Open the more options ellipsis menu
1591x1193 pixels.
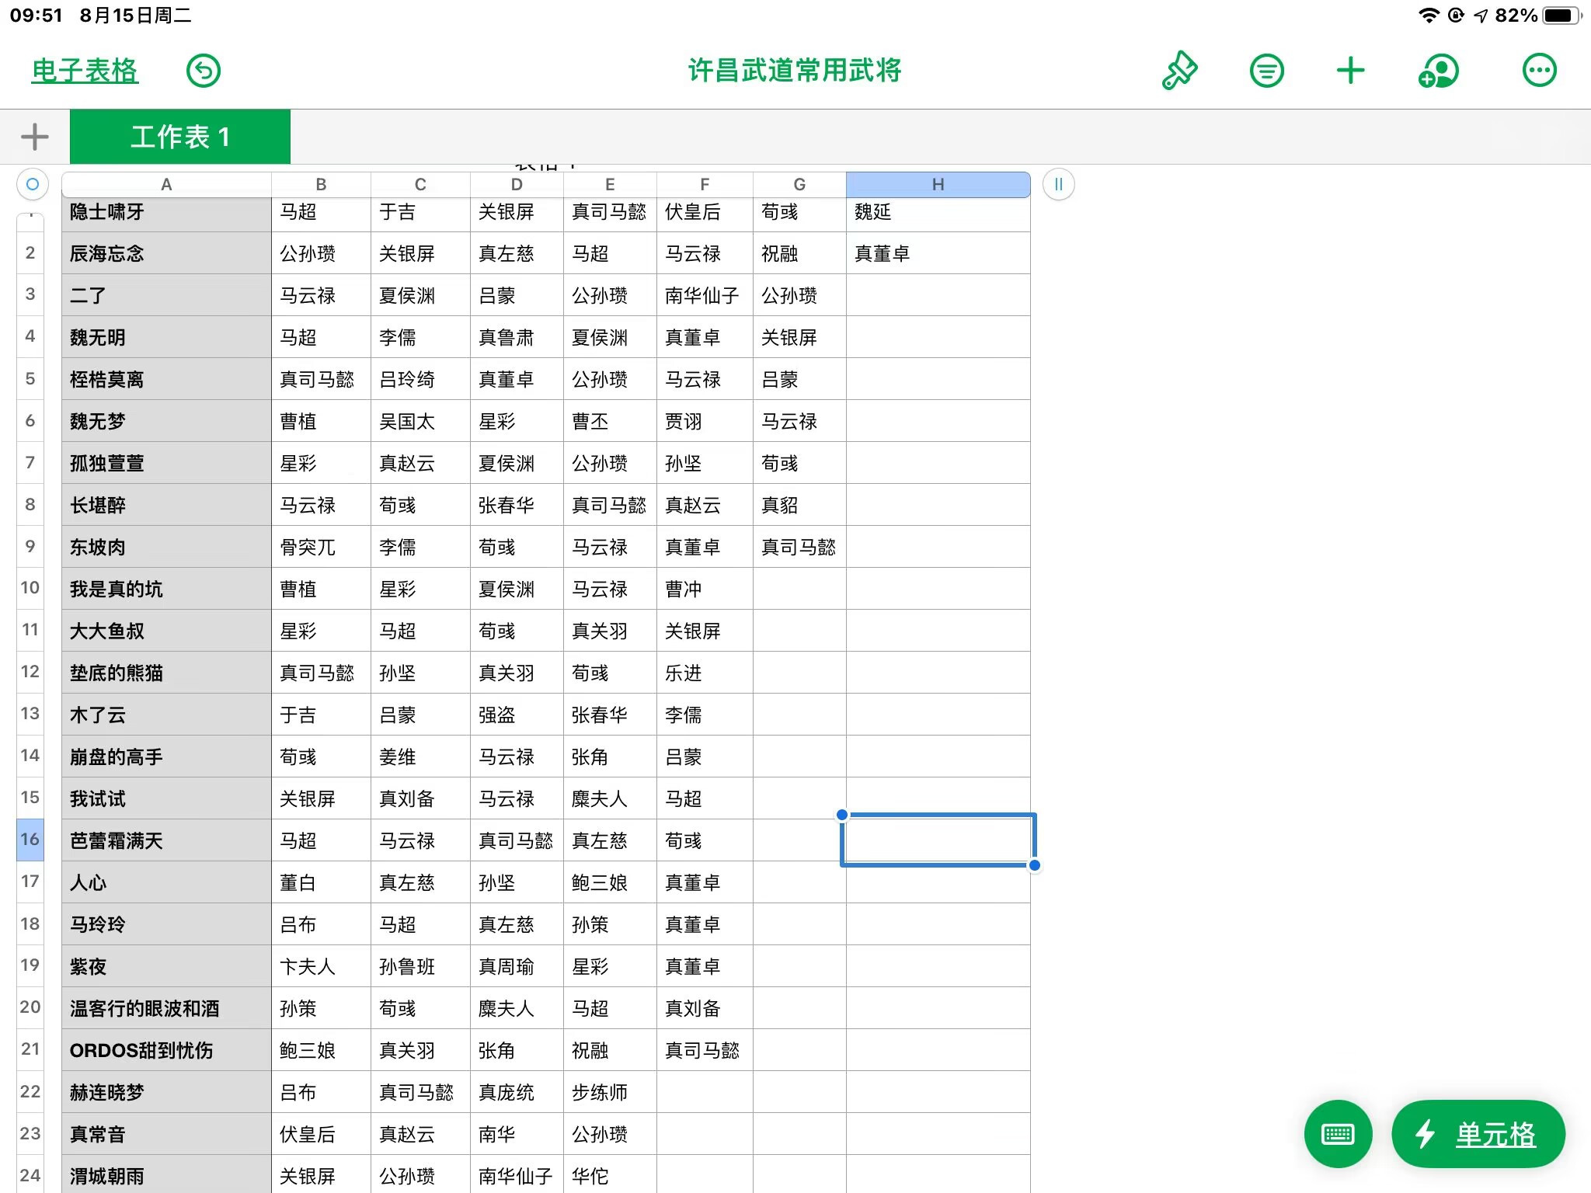tap(1539, 71)
